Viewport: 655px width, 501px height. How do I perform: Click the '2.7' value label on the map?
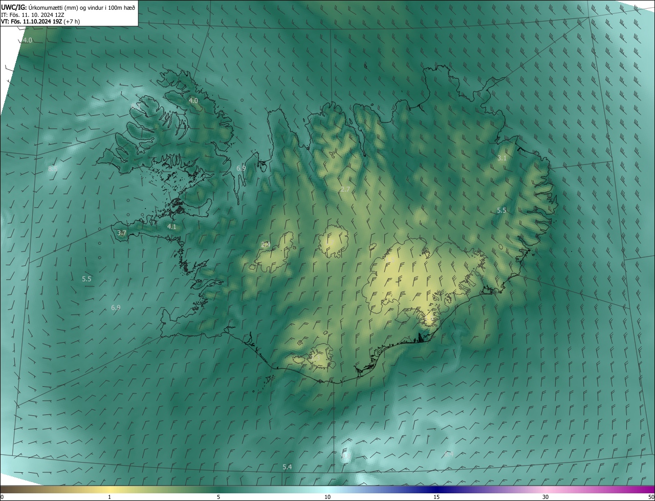tap(345, 189)
